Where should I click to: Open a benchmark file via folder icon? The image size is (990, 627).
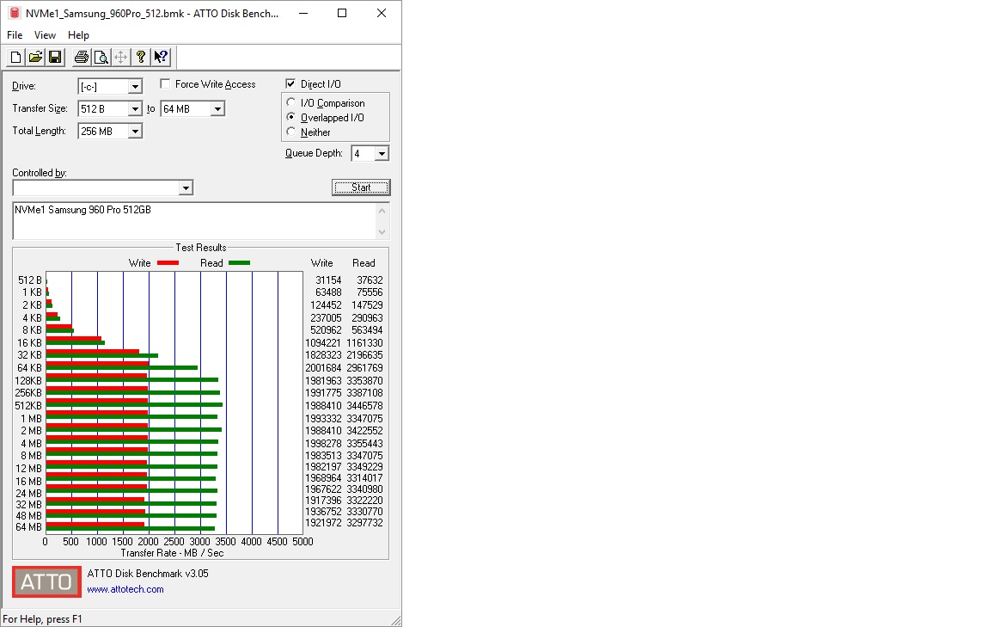pos(36,58)
